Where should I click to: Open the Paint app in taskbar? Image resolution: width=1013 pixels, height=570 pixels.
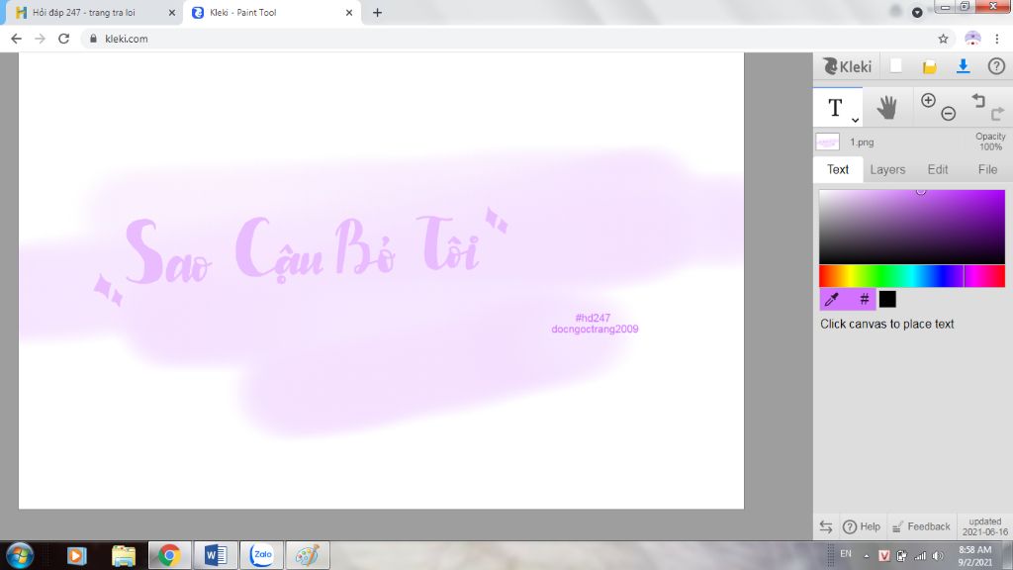click(308, 555)
